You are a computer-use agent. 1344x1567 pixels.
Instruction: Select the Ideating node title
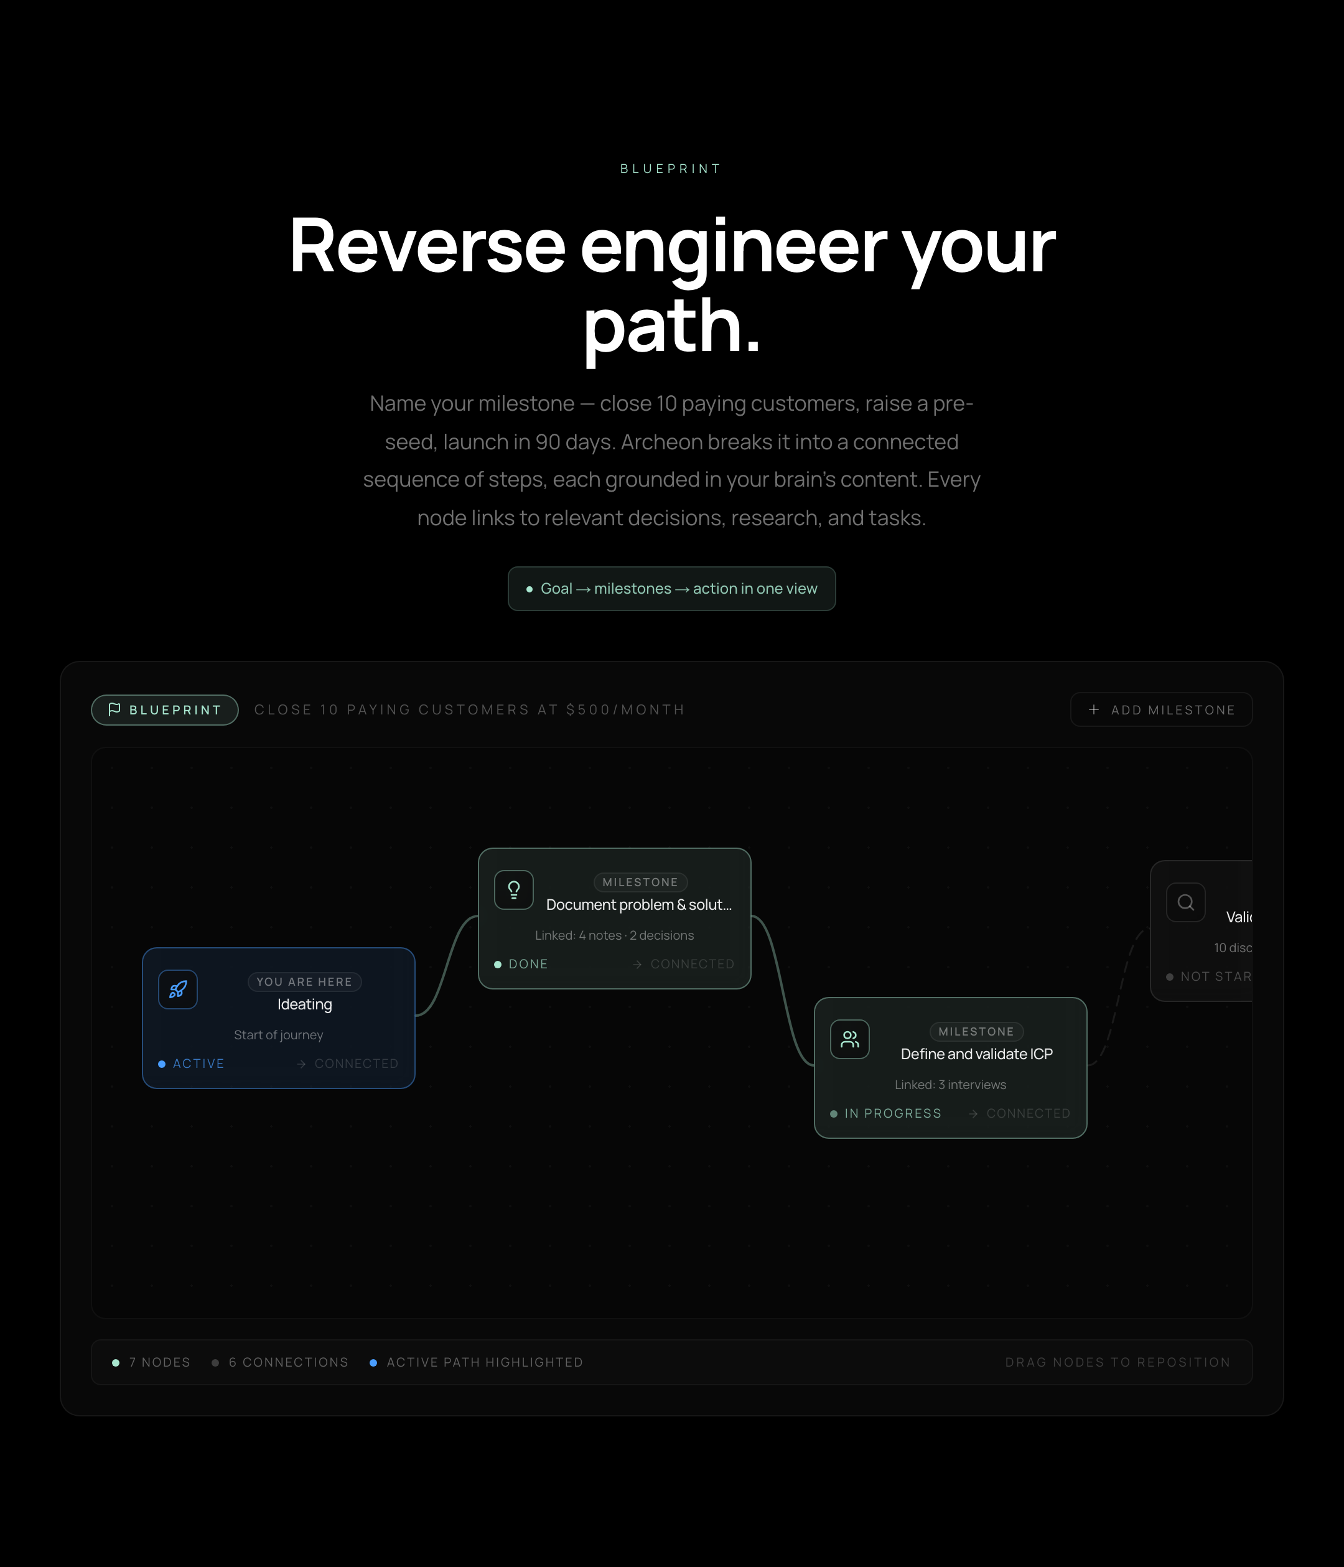pyautogui.click(x=304, y=1004)
